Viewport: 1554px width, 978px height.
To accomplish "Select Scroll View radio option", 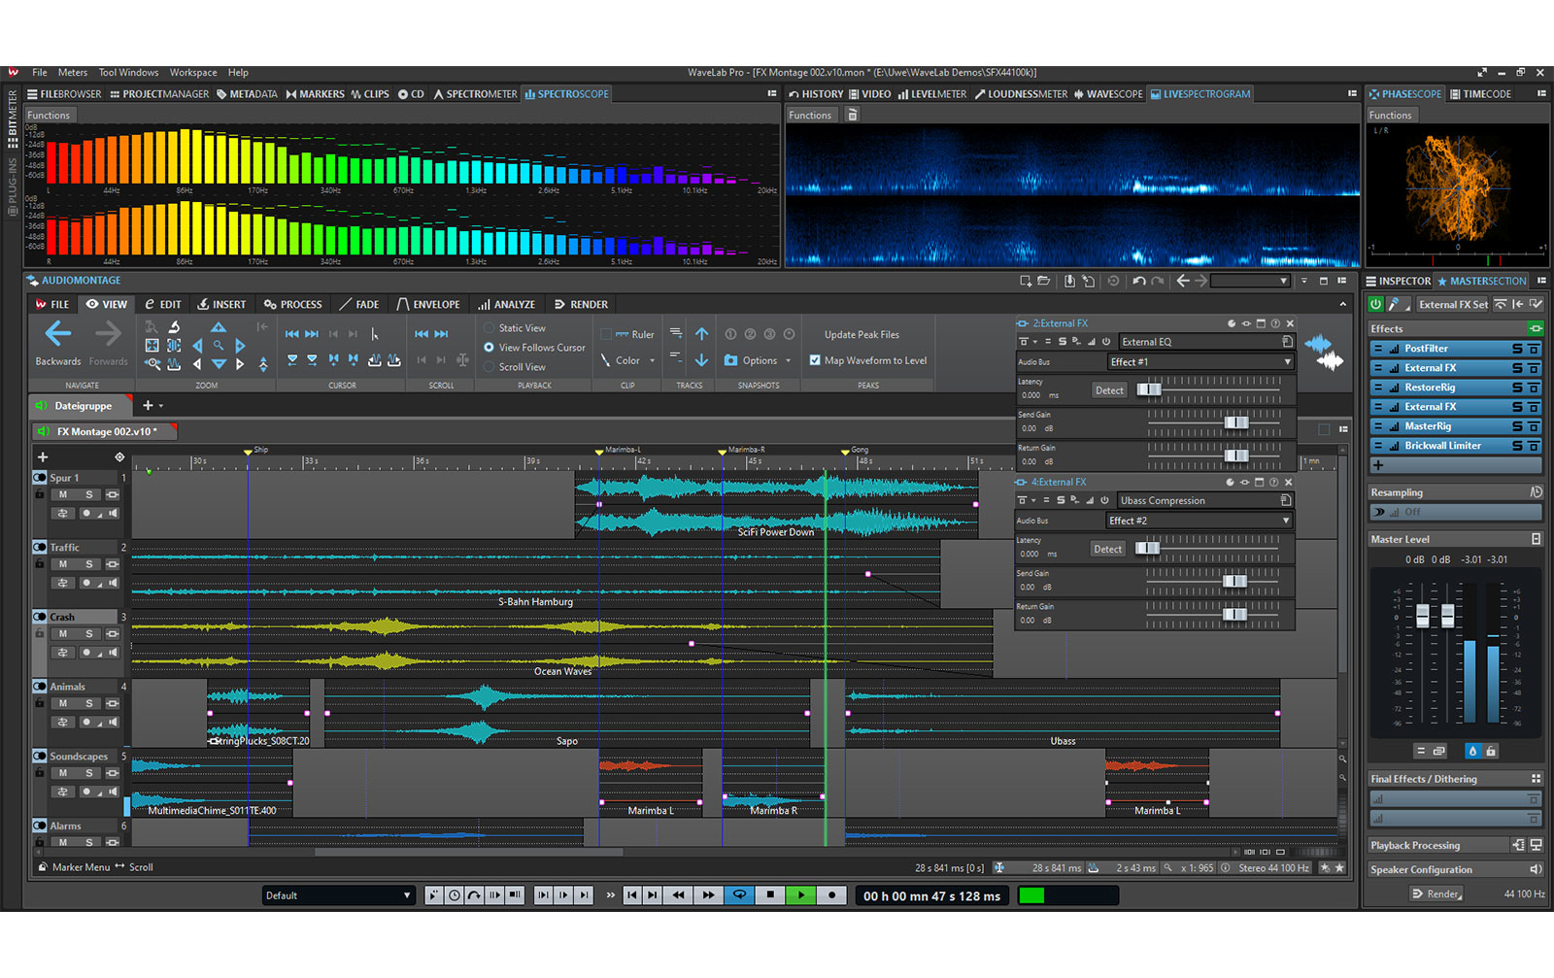I will [490, 367].
